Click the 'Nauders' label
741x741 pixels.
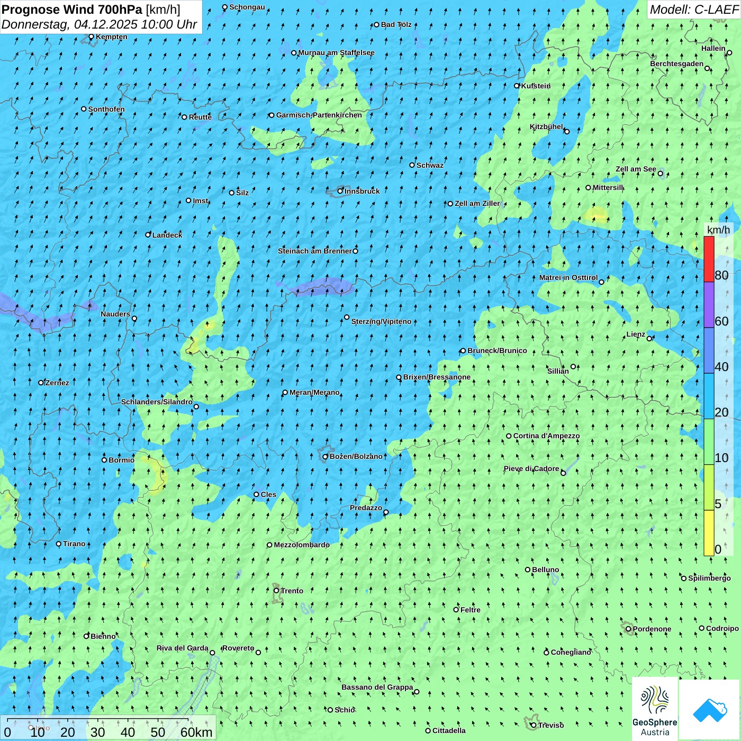click(115, 314)
